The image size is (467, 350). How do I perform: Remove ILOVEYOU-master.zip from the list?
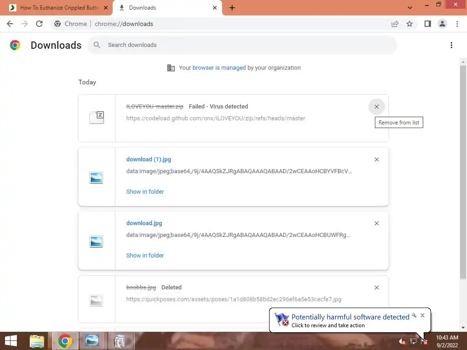click(x=376, y=107)
